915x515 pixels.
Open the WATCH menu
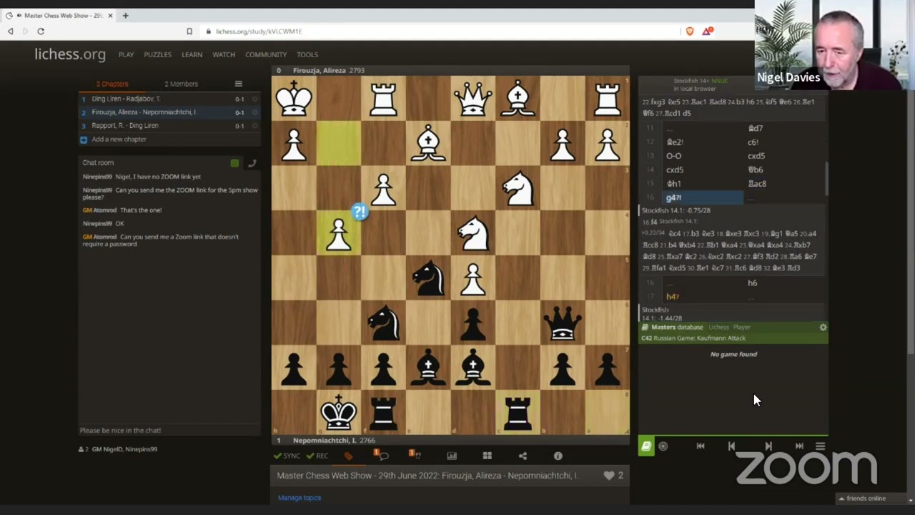point(224,54)
